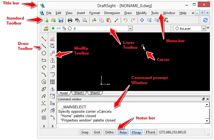
Task: Select the Point tool with scattered dots
Action: [x=44, y=103]
